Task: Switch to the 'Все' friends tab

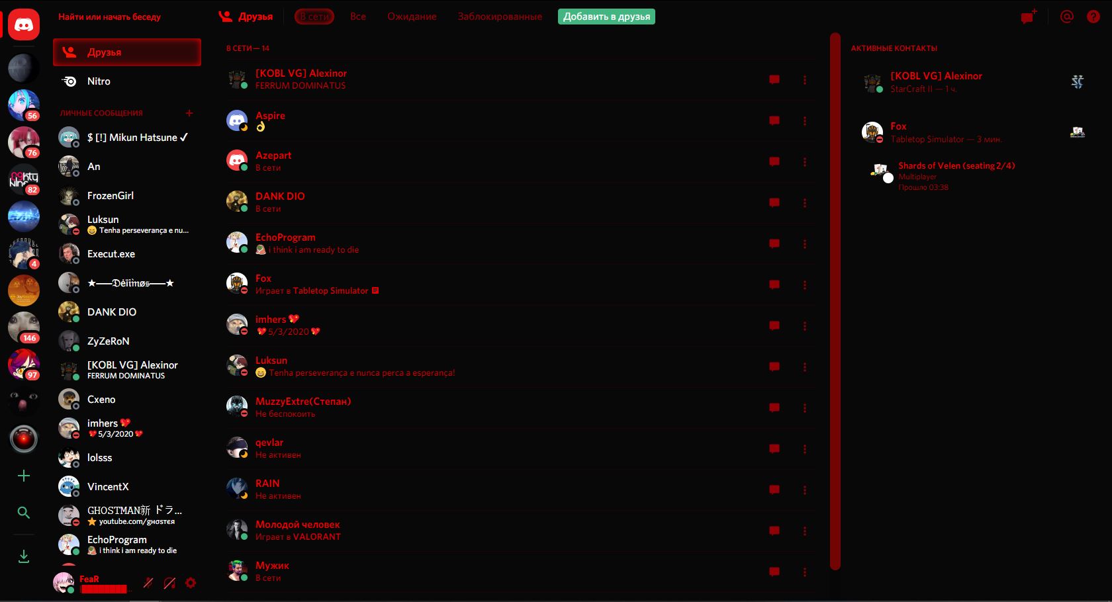Action: click(x=358, y=17)
